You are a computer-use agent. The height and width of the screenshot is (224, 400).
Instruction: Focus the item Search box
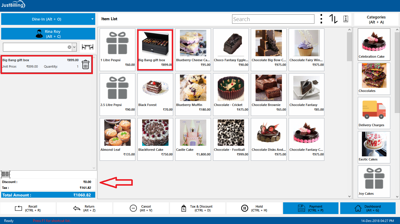273,19
